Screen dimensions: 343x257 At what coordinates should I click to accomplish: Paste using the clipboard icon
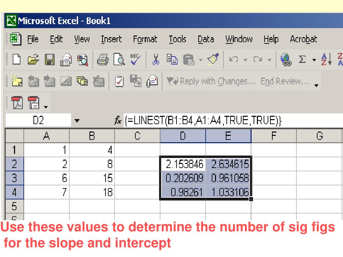pos(189,60)
